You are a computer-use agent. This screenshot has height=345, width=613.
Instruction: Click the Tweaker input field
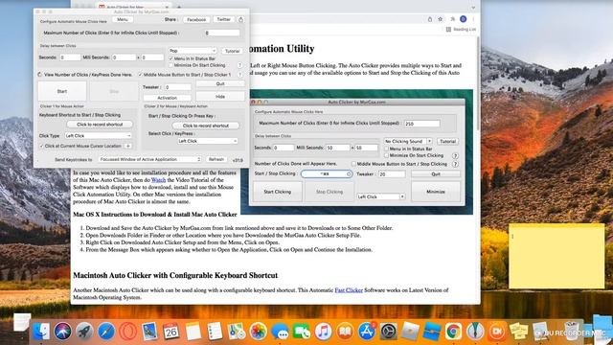point(178,87)
